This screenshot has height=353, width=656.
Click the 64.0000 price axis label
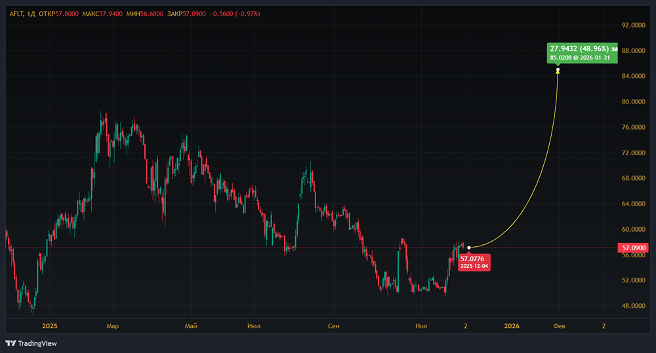pyautogui.click(x=634, y=204)
